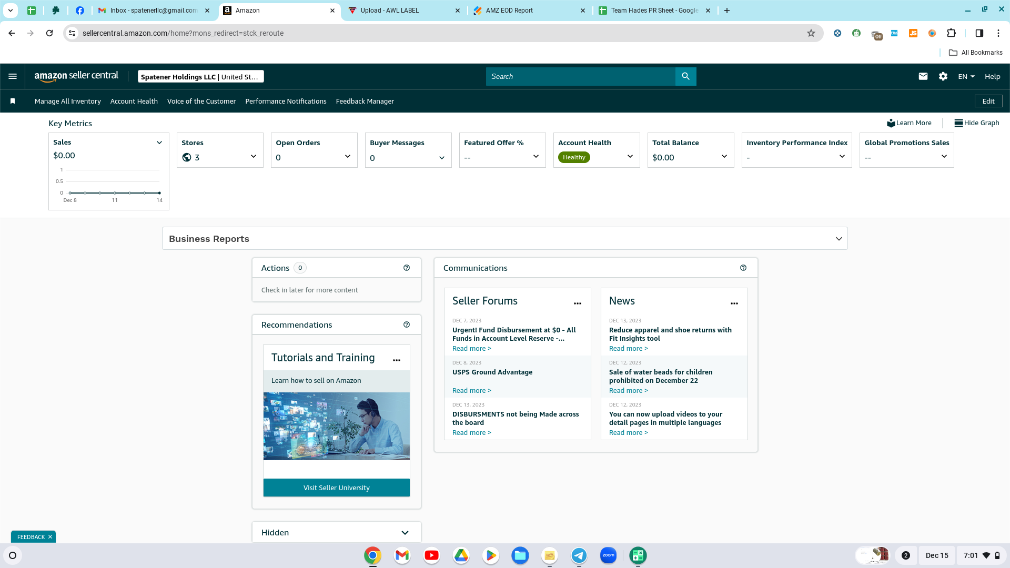
Task: Click the Tutorials and Training image
Action: pos(337,426)
